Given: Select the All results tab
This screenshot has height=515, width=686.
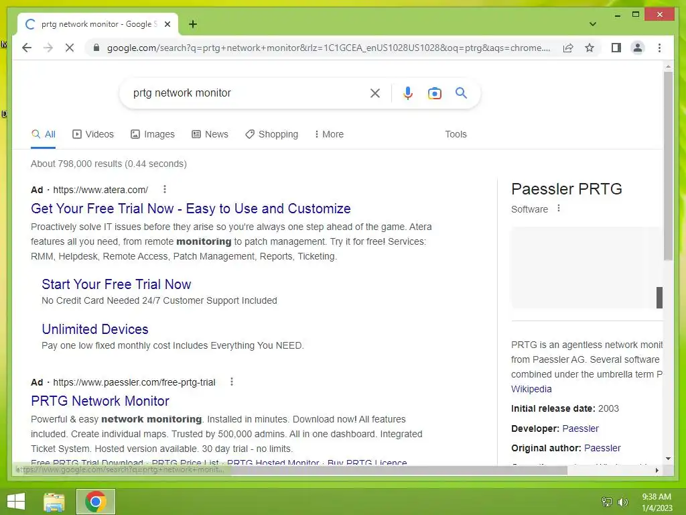Looking at the screenshot, I should tap(44, 134).
